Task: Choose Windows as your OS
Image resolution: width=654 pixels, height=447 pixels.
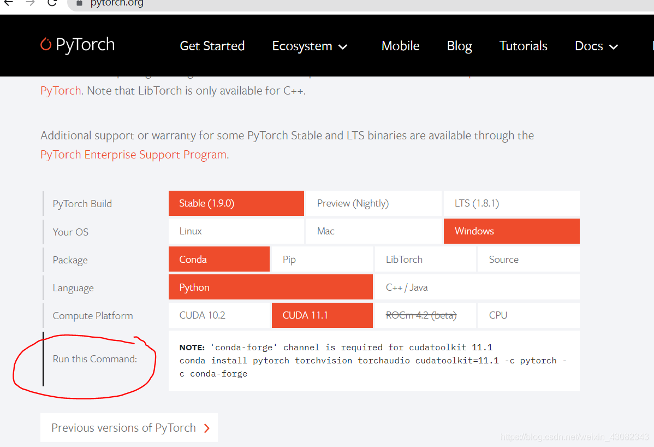Action: coord(512,231)
